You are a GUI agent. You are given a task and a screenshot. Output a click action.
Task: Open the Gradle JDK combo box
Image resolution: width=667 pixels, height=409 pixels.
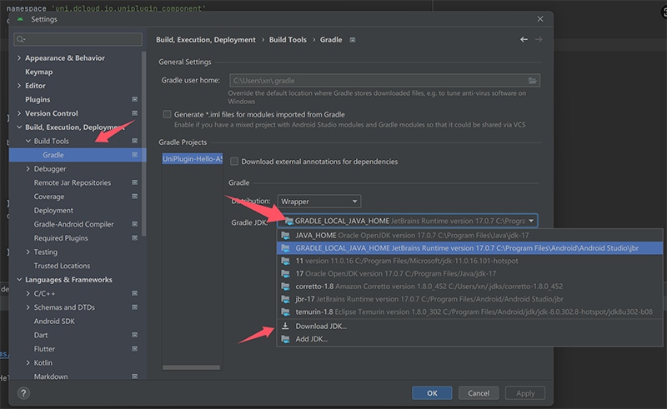408,221
